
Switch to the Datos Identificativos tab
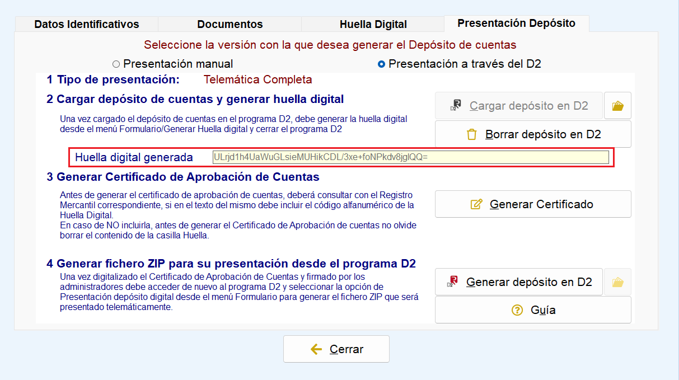(87, 24)
